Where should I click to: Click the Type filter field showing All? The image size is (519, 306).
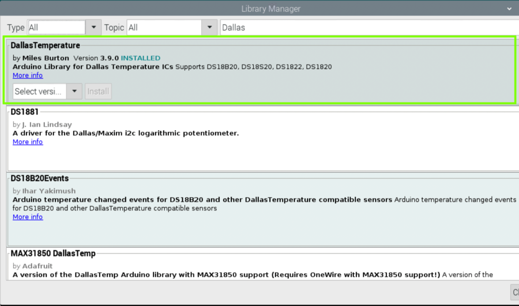[x=57, y=27]
